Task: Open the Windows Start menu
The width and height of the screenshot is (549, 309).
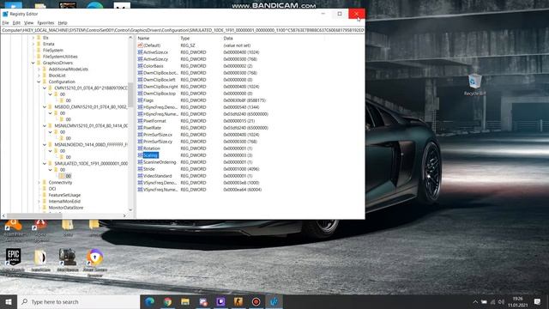Action: (x=9, y=301)
